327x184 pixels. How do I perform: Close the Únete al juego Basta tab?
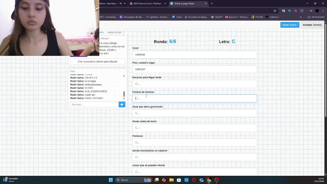click(206, 4)
